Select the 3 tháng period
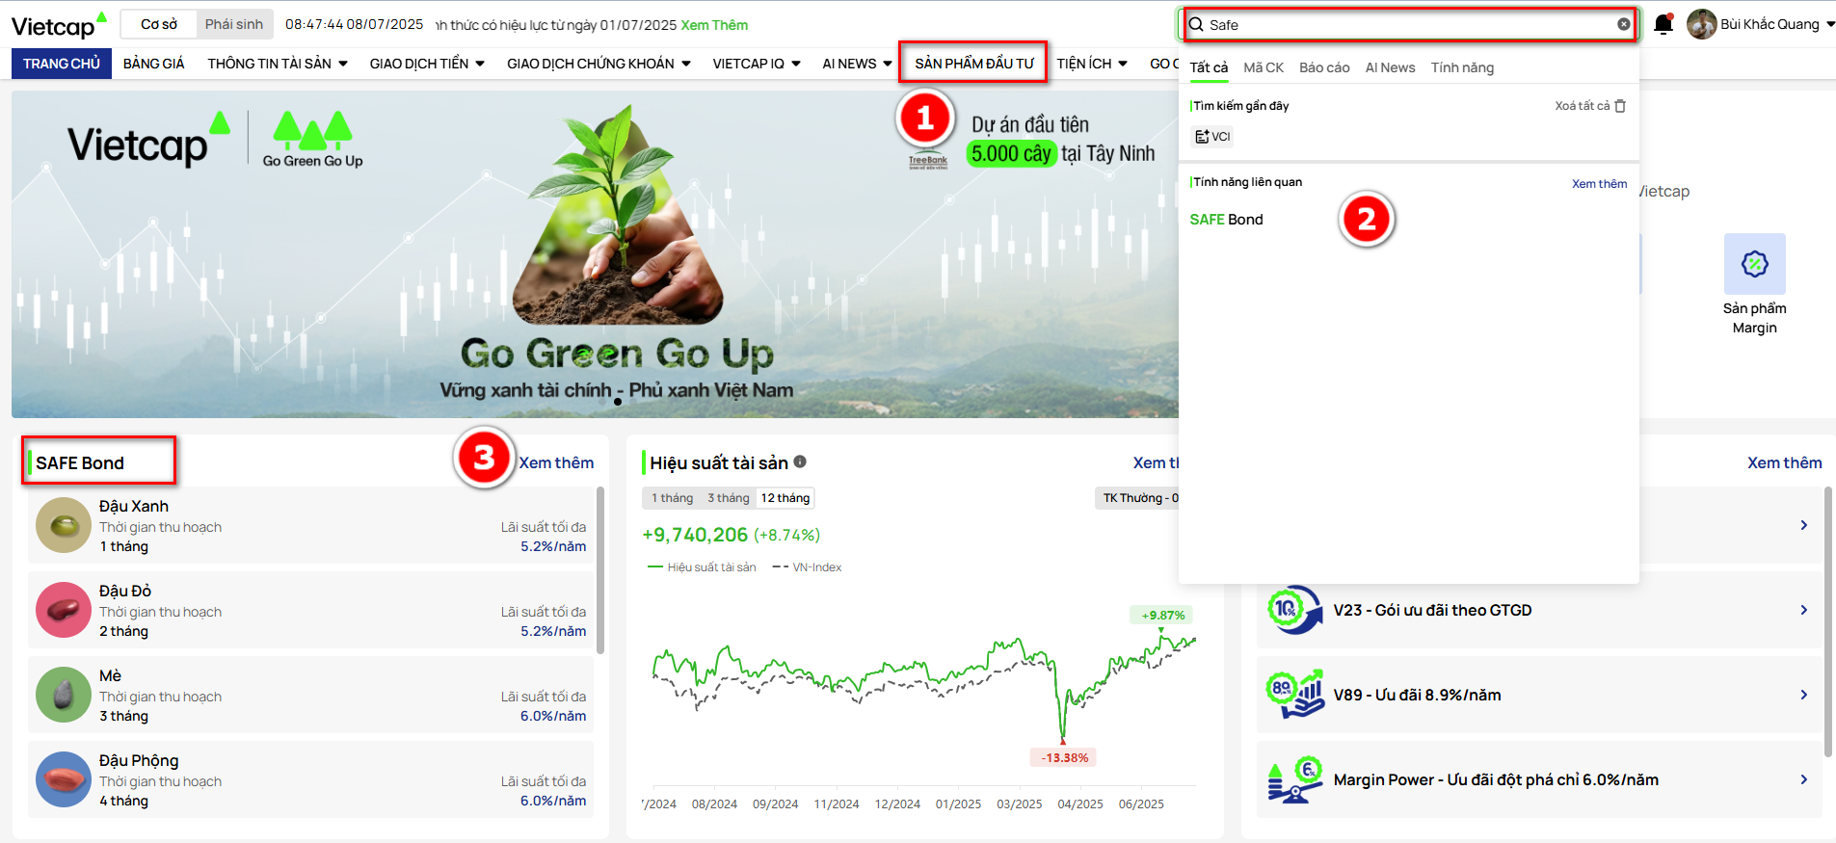Screen dimensions: 1836x843 [x=728, y=498]
